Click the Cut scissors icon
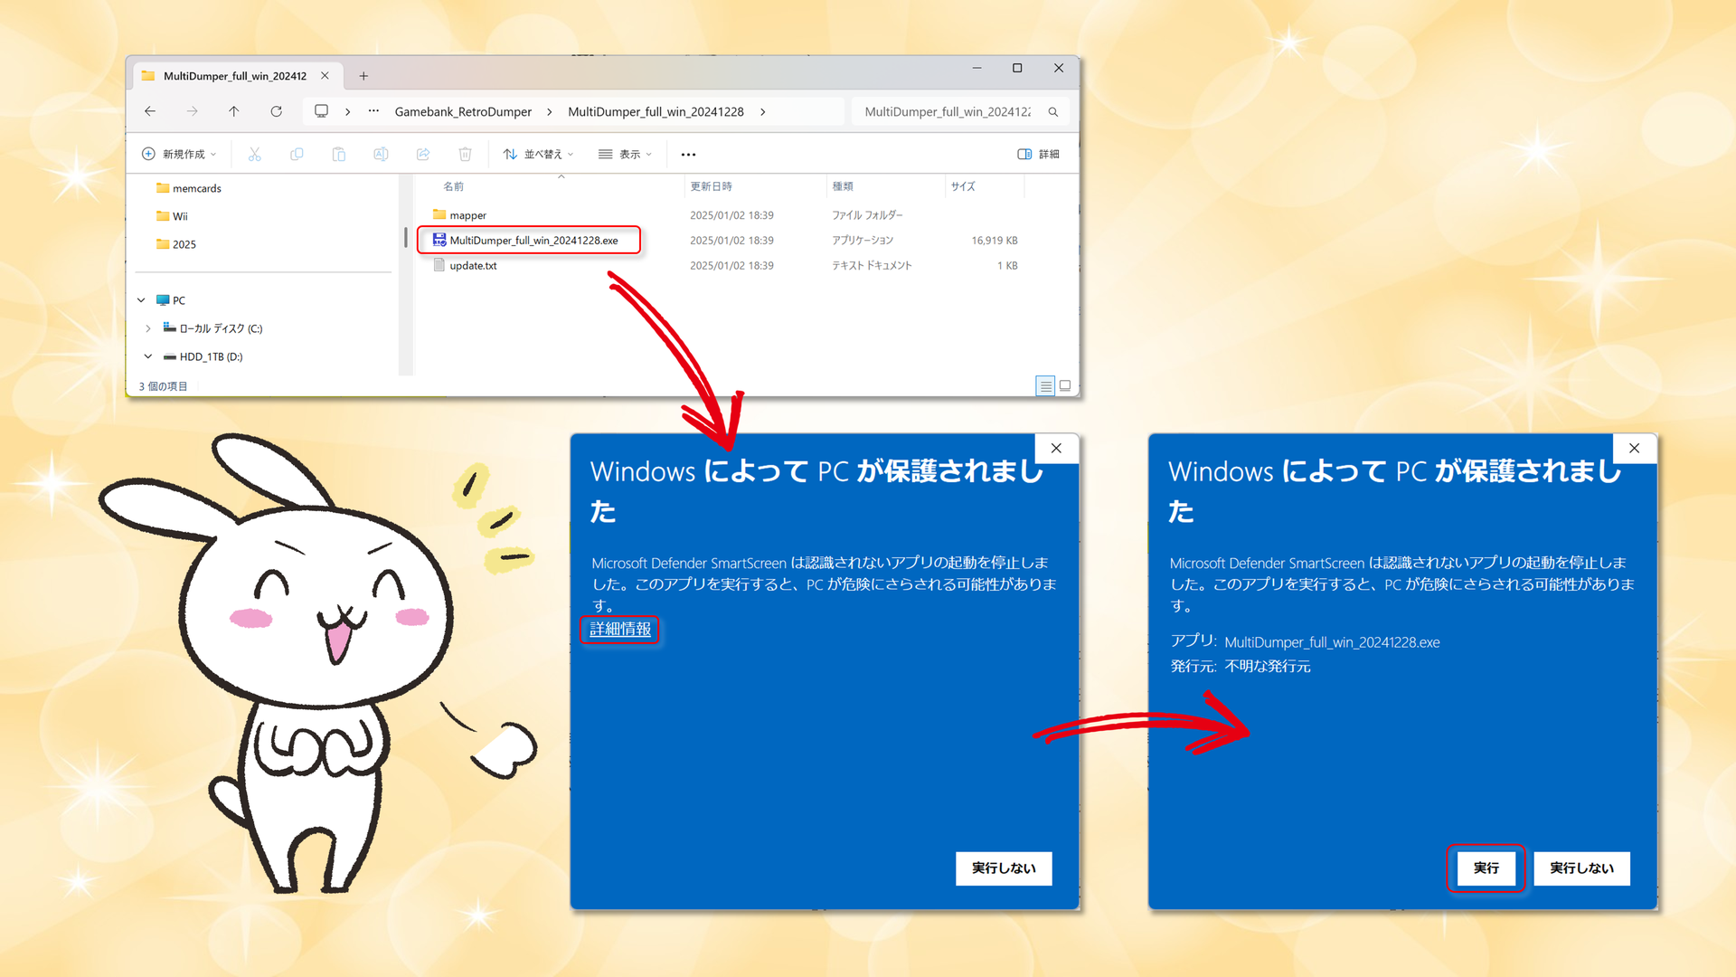The image size is (1736, 977). [x=255, y=155]
